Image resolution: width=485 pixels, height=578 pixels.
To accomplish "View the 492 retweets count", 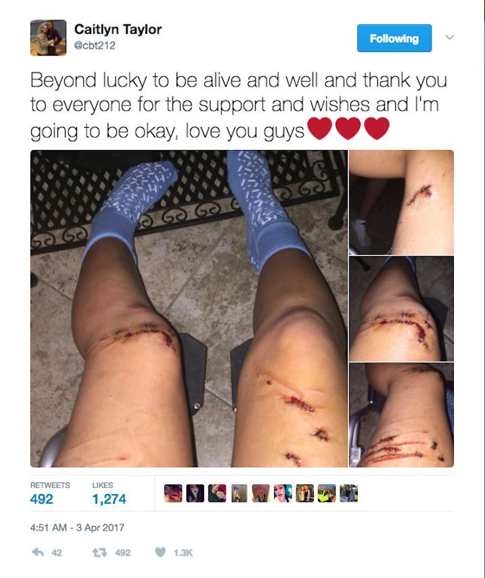I will point(42,499).
